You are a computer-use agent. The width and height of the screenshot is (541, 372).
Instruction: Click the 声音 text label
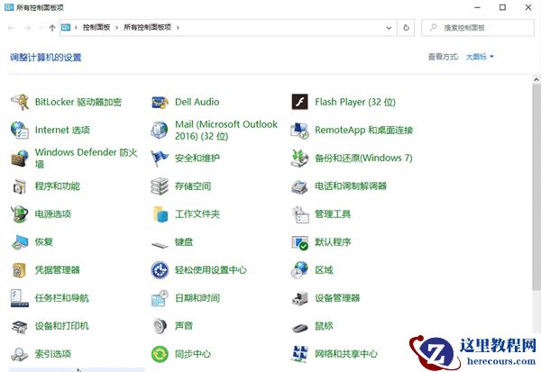(x=184, y=326)
